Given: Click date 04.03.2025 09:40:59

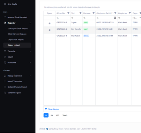Looking at the screenshot, I should tap(105, 22).
